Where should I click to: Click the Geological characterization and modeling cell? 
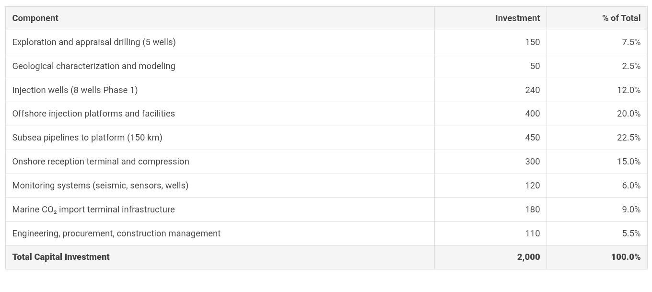[x=93, y=66]
